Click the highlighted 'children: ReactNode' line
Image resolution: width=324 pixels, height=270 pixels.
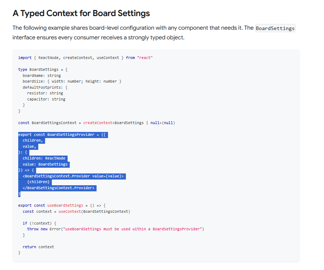coord(44,158)
